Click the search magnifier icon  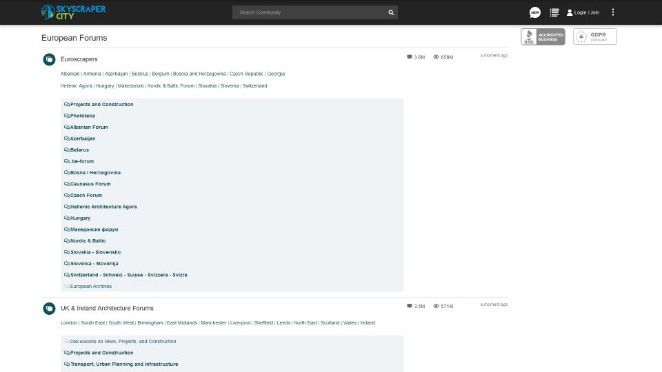point(391,12)
